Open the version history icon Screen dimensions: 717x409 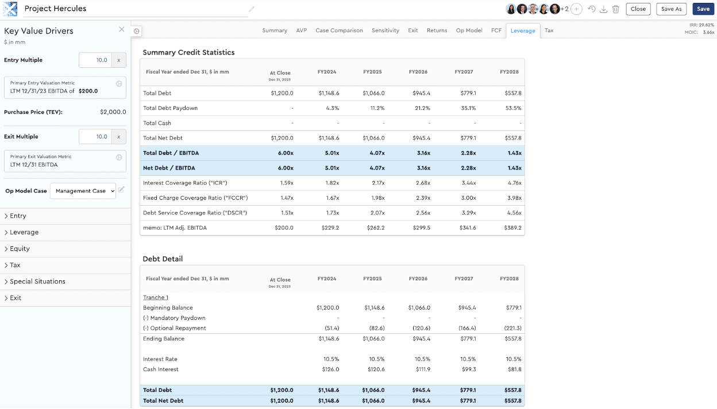[592, 9]
